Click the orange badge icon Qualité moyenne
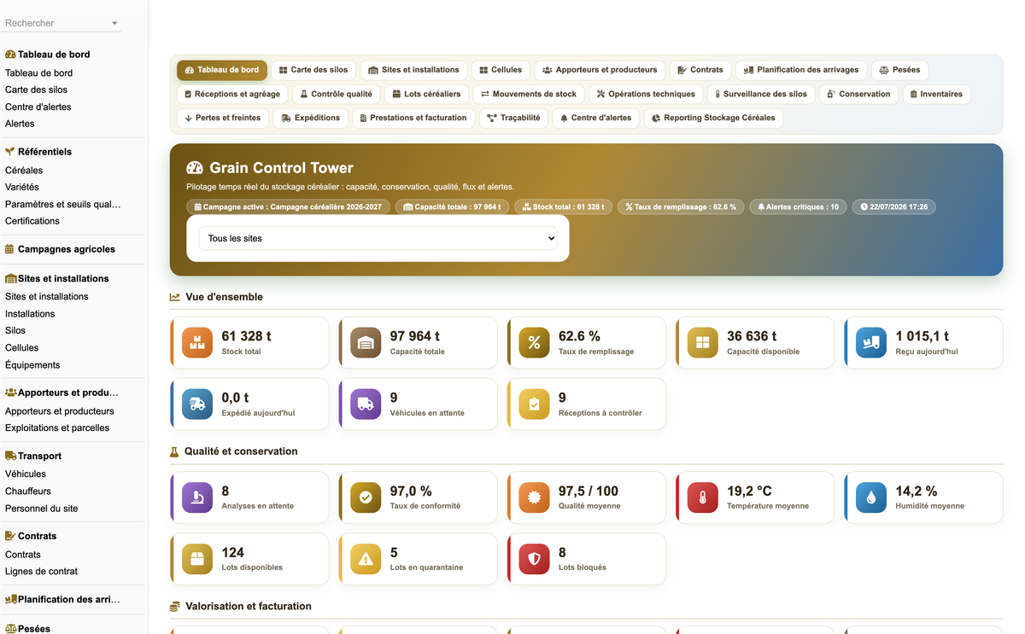 [x=534, y=497]
